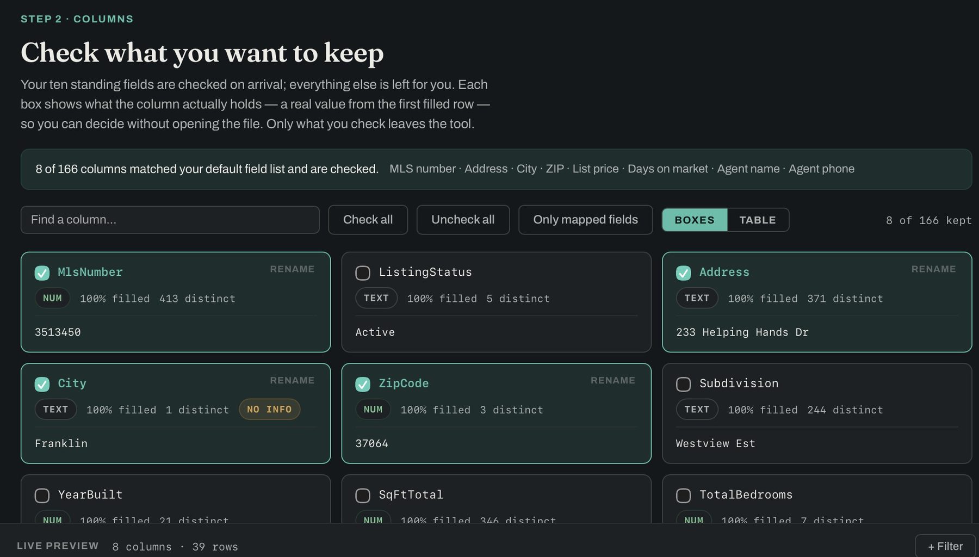Click sample value Active
Image resolution: width=979 pixels, height=557 pixels.
click(375, 332)
